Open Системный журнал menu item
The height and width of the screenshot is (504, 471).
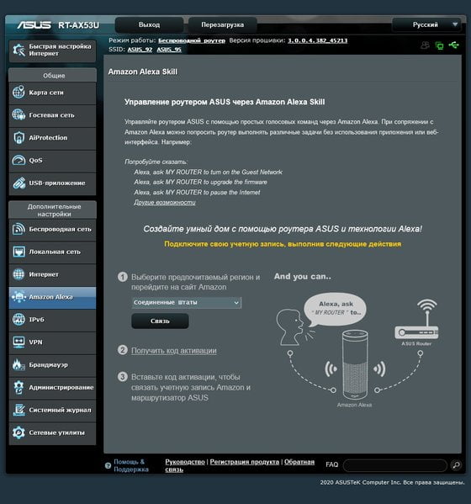click(x=52, y=410)
